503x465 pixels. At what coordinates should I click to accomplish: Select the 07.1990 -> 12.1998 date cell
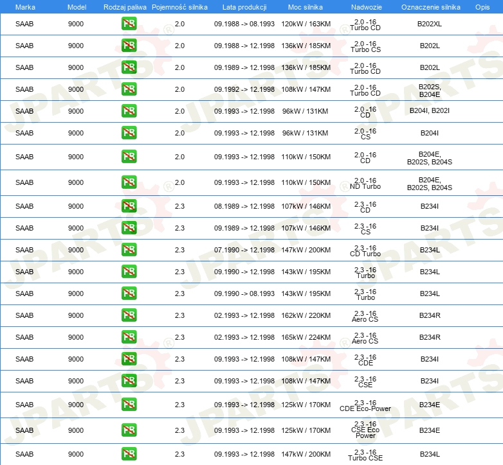pyautogui.click(x=244, y=250)
